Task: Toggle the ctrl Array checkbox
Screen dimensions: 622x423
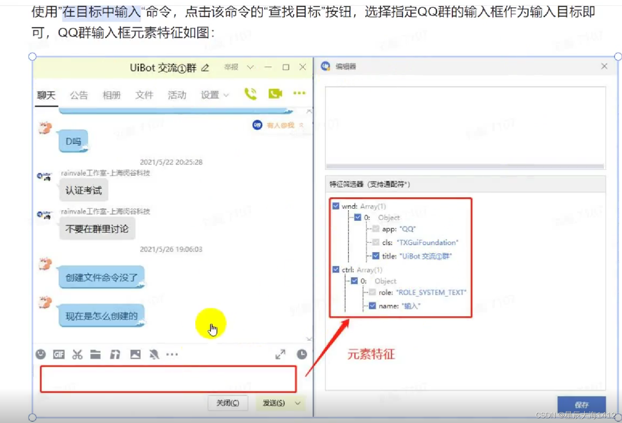Action: [x=336, y=270]
